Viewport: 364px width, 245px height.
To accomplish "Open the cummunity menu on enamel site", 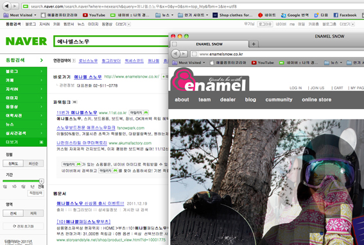I will point(279,99).
